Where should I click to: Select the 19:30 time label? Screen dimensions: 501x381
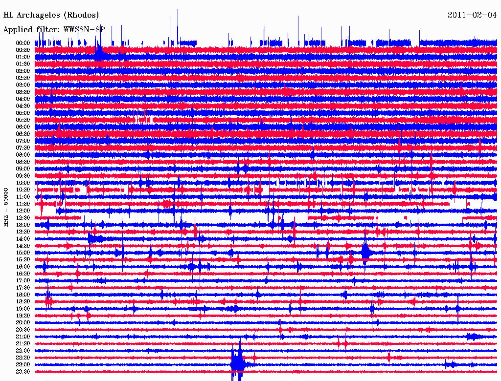[x=23, y=316]
